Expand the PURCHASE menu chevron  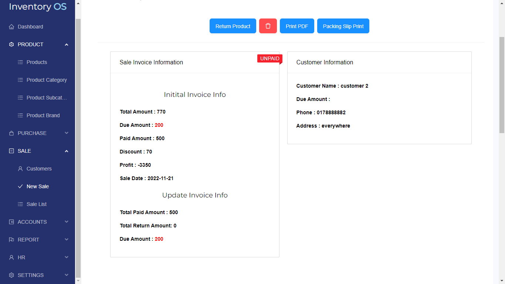(67, 133)
